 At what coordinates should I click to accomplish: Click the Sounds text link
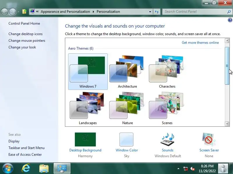click(168, 150)
